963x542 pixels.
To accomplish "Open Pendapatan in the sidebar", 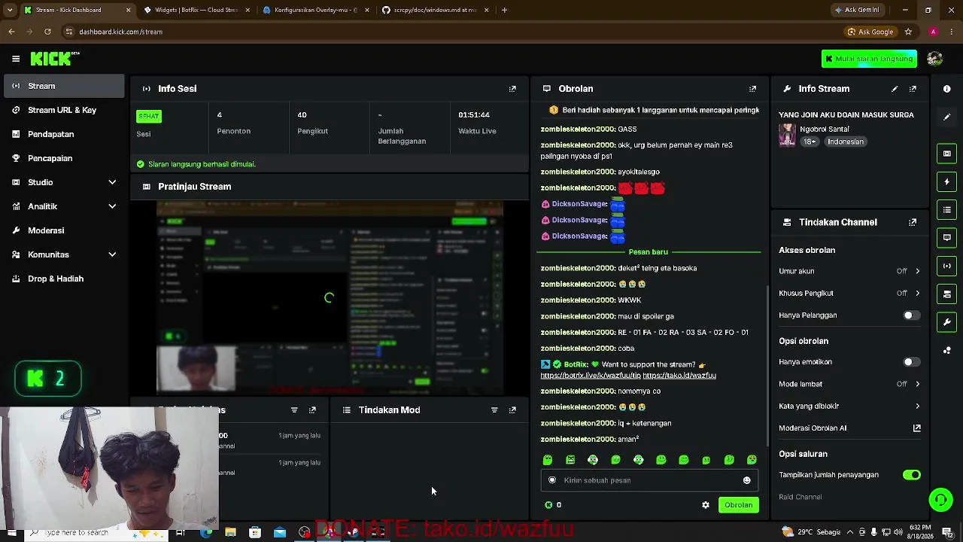I will coord(64,134).
